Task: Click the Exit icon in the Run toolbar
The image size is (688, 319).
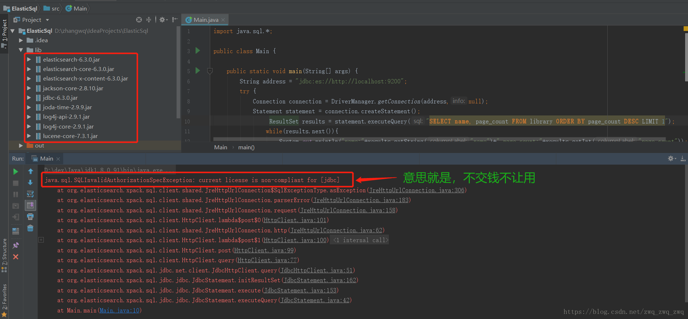Action: point(16,217)
